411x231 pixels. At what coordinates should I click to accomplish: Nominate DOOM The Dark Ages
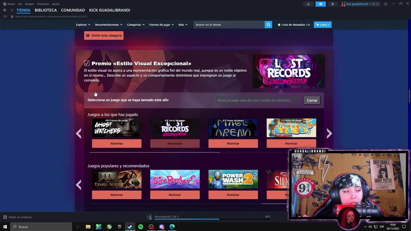tap(117, 195)
